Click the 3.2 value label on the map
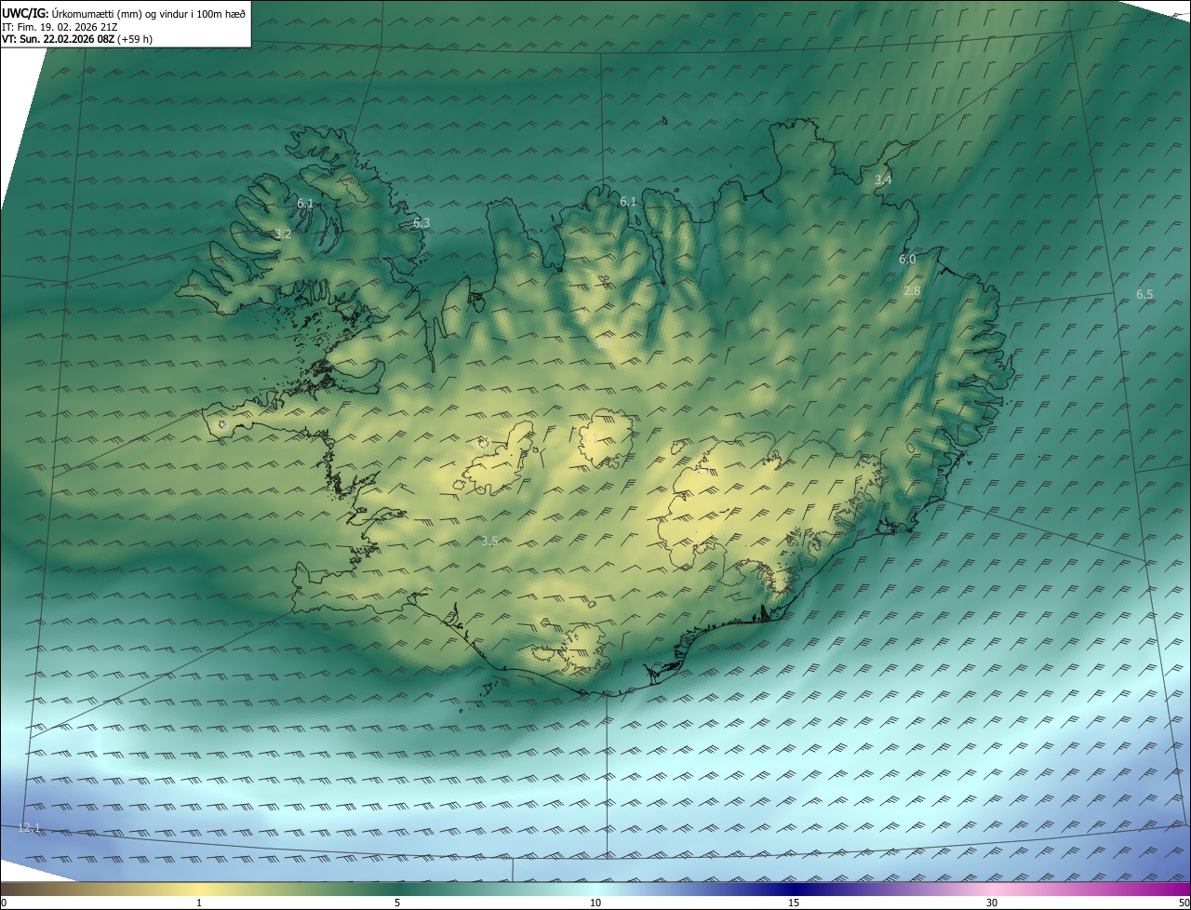The image size is (1191, 910). (283, 234)
